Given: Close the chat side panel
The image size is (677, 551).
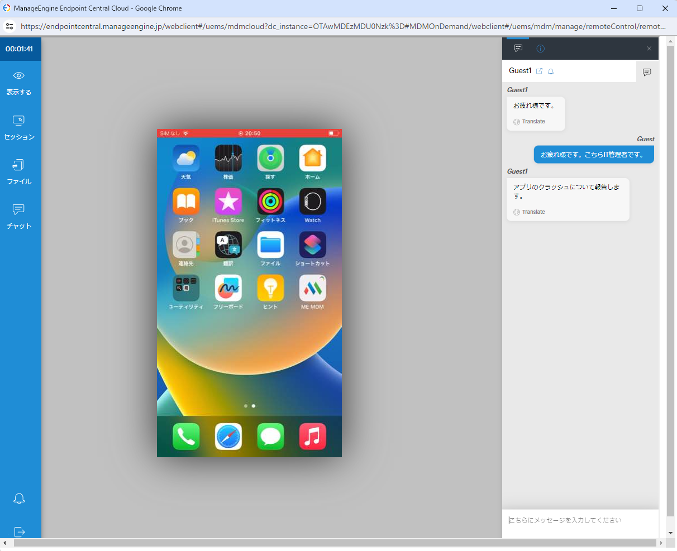Looking at the screenshot, I should [649, 49].
